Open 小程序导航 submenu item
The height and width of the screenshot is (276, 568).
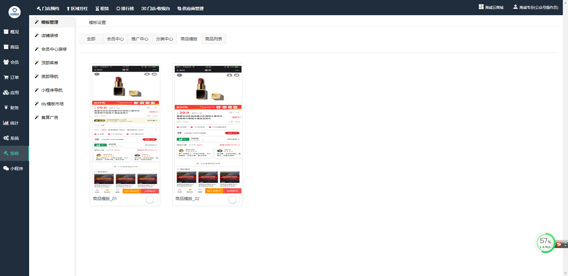tap(52, 90)
